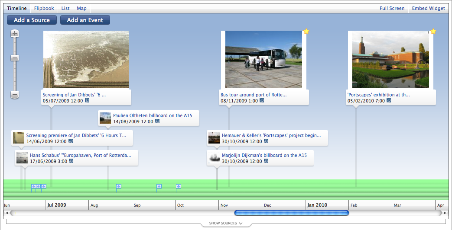Switch to the Timeline tab
The image size is (452, 230).
[x=17, y=8]
